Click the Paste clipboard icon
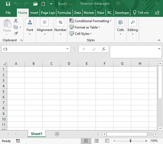Viewport: 163px width, 144px height. [x=7, y=23]
